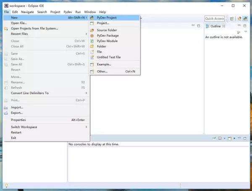Click the Pin Console icon
The image size is (252, 191).
point(214,138)
